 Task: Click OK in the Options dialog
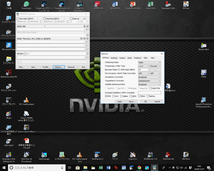coord(145,102)
